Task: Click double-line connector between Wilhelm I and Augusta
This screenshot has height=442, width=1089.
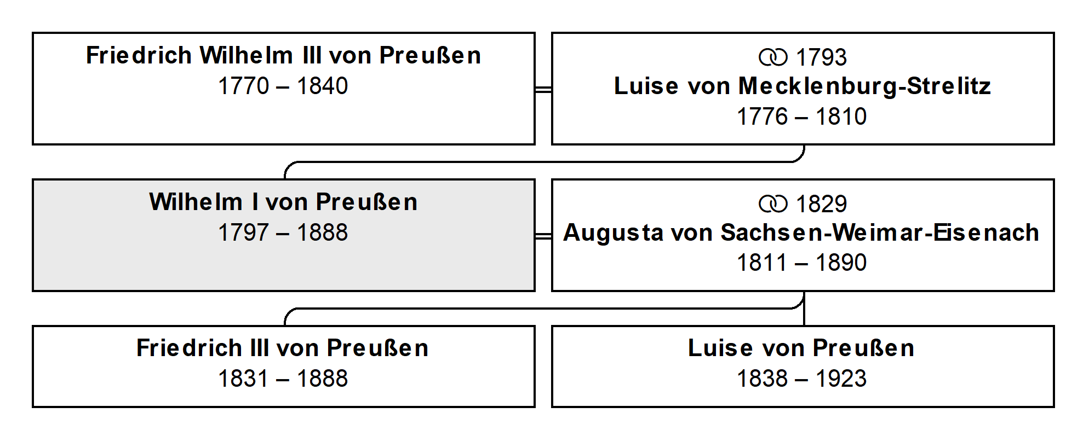Action: tap(543, 236)
